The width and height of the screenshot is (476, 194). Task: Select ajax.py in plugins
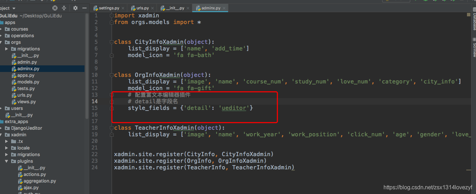31,188
